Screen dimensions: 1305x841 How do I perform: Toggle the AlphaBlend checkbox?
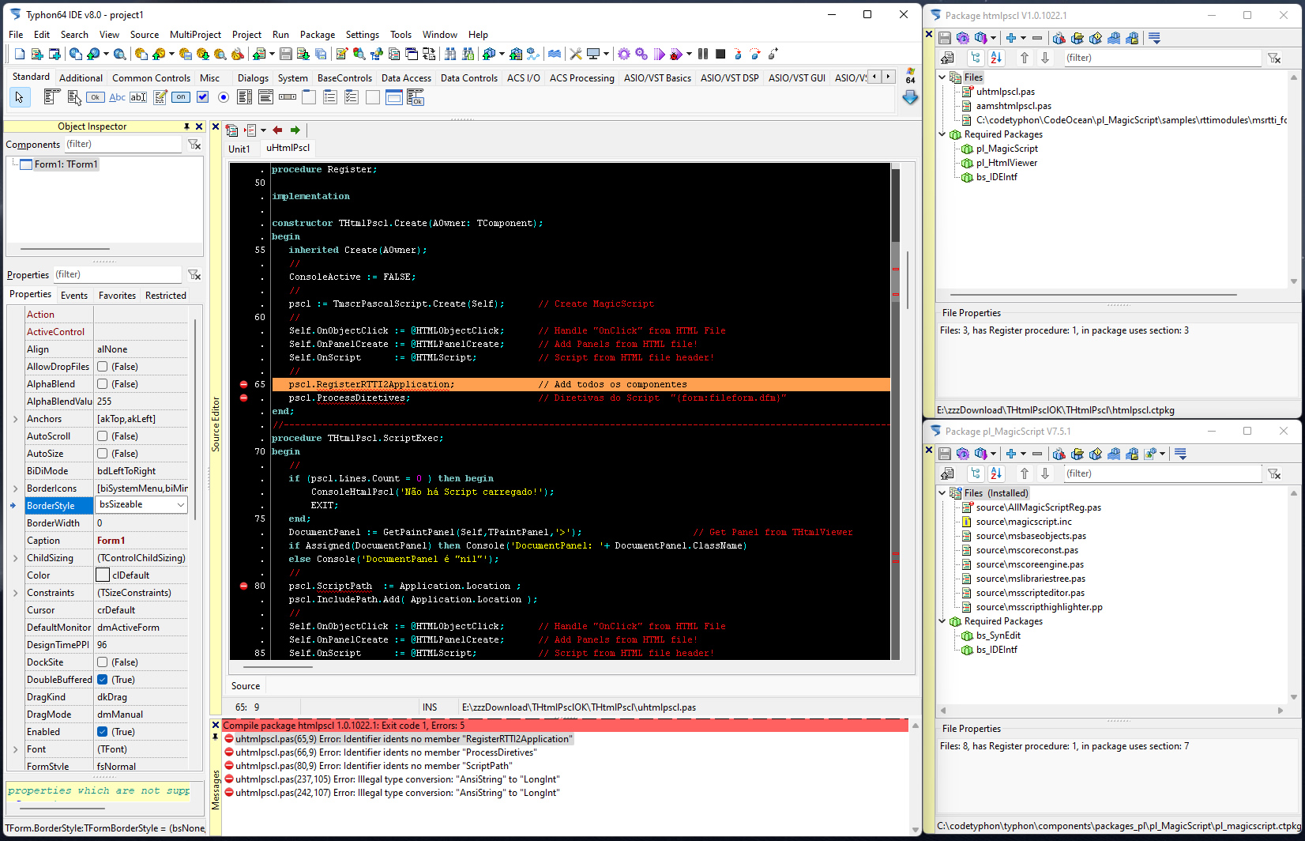[103, 384]
